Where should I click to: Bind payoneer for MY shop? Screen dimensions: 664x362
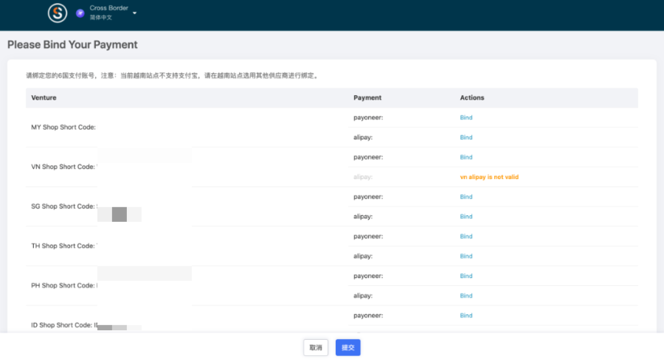[466, 117]
